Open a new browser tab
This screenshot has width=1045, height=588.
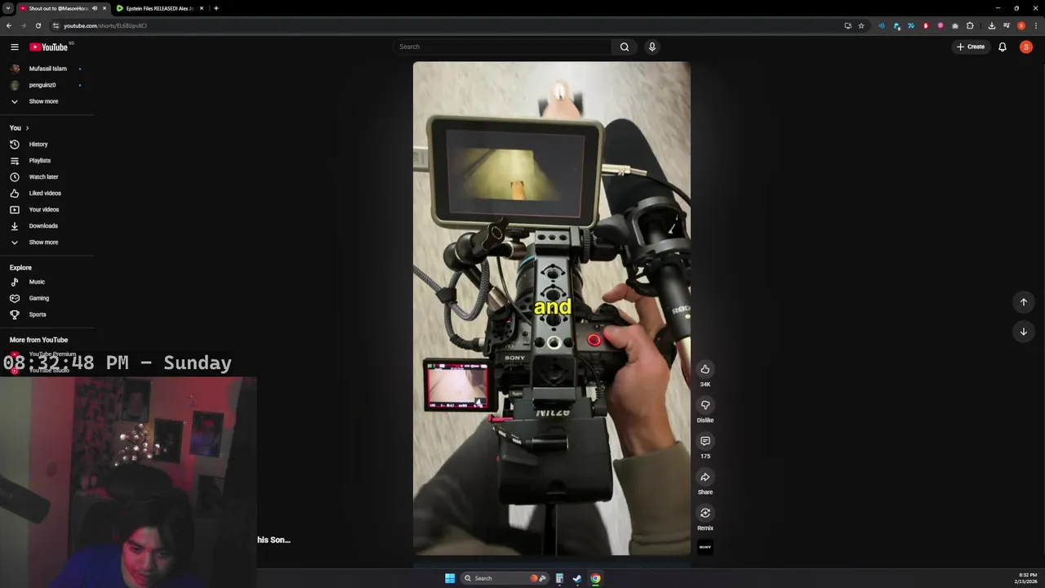tap(216, 8)
